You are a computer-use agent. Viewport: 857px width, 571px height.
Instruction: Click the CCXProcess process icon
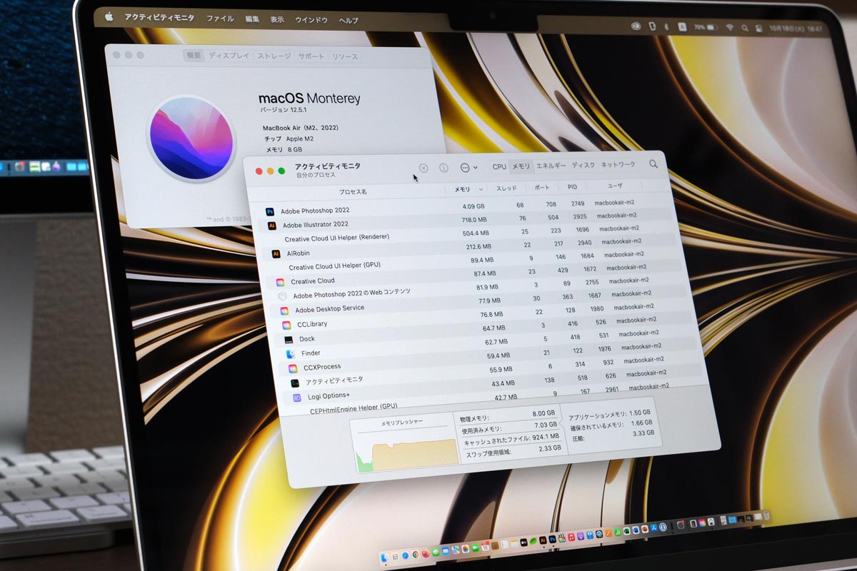click(293, 368)
